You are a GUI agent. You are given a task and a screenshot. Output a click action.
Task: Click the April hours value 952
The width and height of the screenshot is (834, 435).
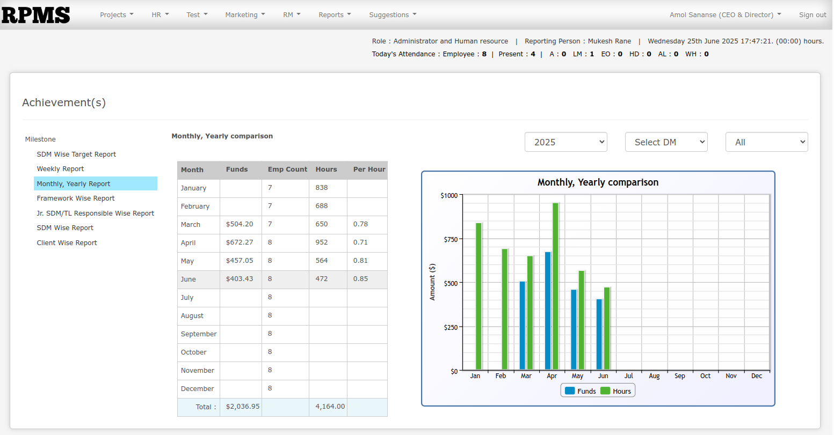[x=322, y=242]
